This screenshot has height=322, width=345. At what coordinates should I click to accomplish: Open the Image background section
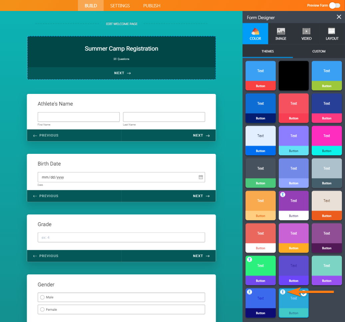point(281,34)
